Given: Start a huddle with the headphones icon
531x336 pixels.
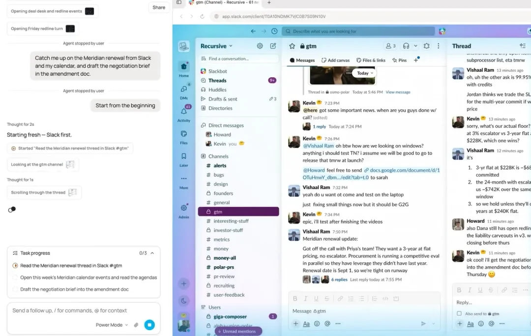Looking at the screenshot, I should click(x=406, y=46).
